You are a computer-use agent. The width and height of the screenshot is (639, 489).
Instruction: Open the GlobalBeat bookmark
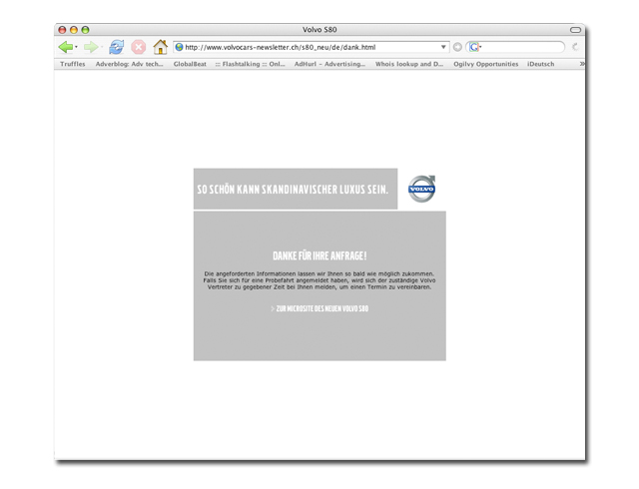pos(189,64)
